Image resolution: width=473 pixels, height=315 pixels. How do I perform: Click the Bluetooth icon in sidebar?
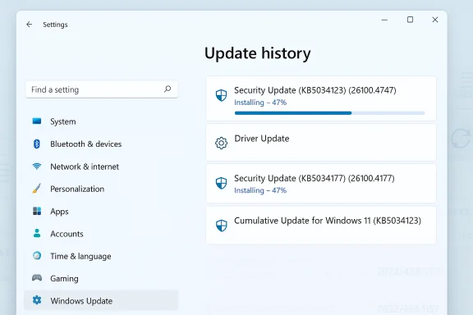click(x=37, y=144)
